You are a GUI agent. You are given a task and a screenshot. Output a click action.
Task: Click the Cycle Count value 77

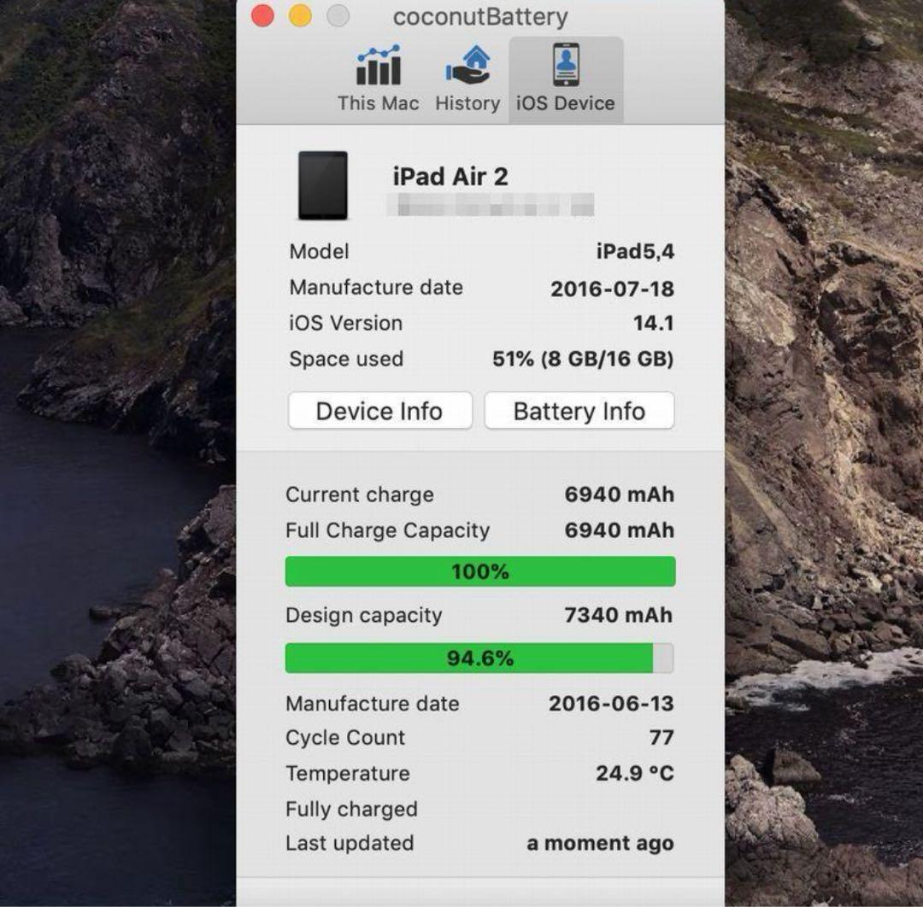pos(661,738)
